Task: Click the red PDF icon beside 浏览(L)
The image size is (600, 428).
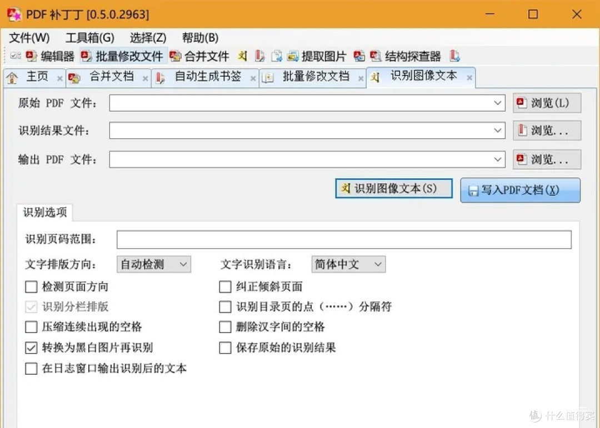Action: click(521, 102)
